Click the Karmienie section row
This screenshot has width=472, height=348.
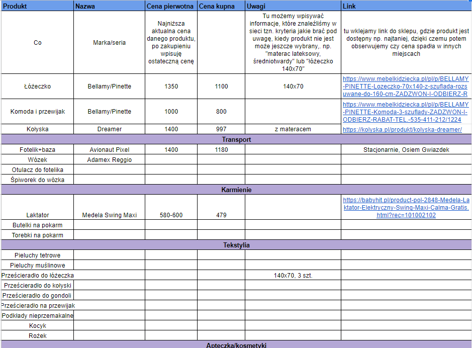click(236, 190)
